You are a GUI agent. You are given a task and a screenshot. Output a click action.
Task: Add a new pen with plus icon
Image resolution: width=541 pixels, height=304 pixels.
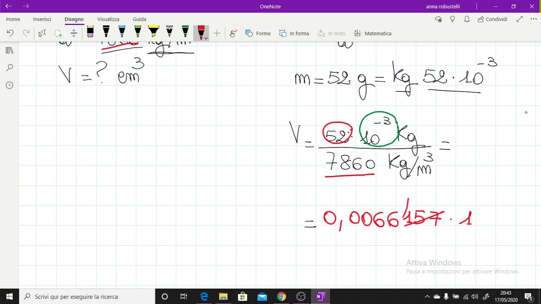coord(217,33)
